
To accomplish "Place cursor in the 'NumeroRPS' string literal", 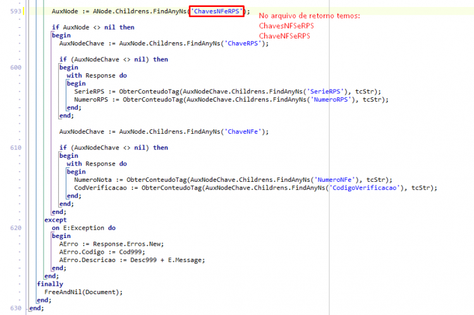I will click(331, 100).
